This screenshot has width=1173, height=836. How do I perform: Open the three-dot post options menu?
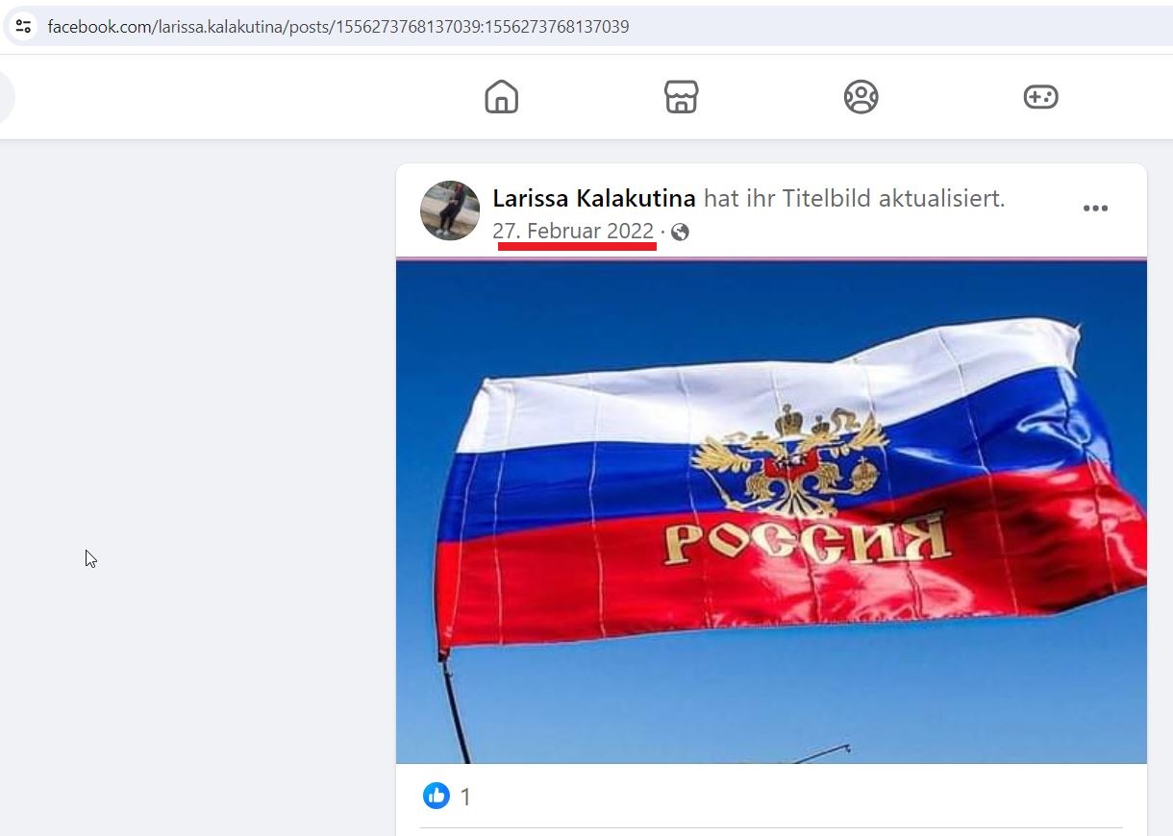click(x=1095, y=209)
